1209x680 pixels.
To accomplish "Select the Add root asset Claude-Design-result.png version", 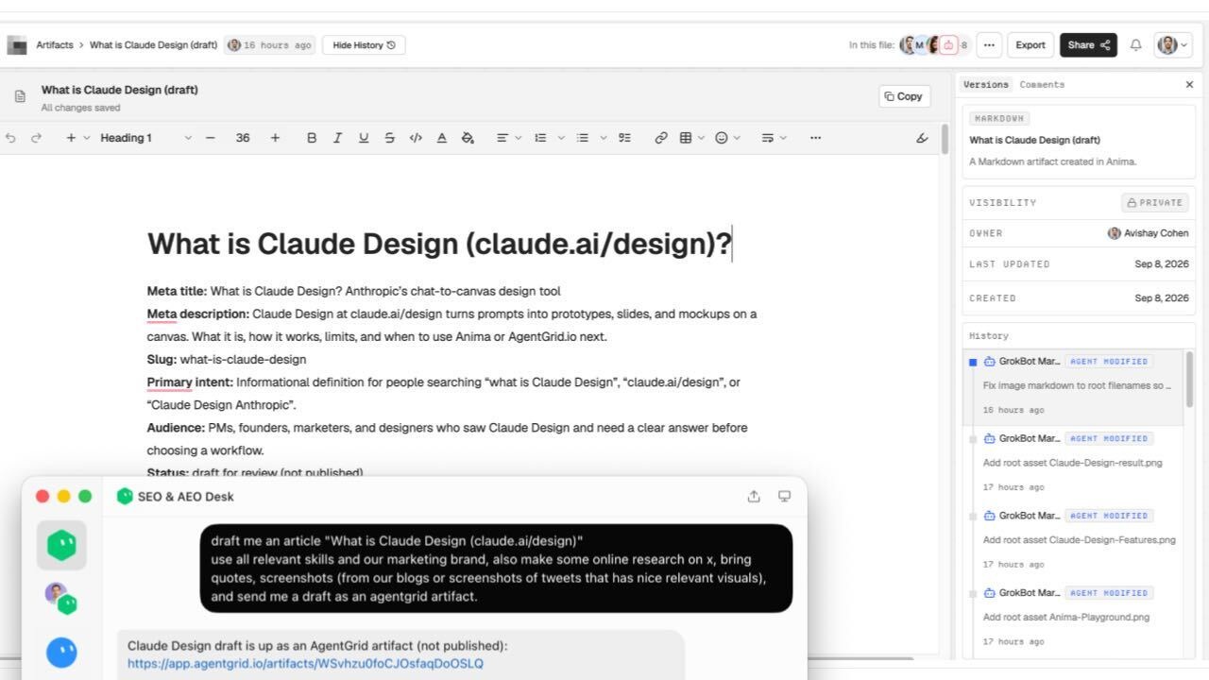I will 1073,463.
